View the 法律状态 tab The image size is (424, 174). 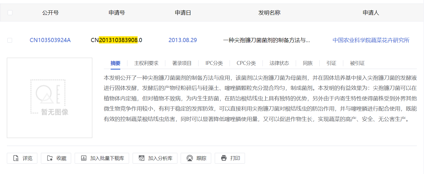pos(279,63)
